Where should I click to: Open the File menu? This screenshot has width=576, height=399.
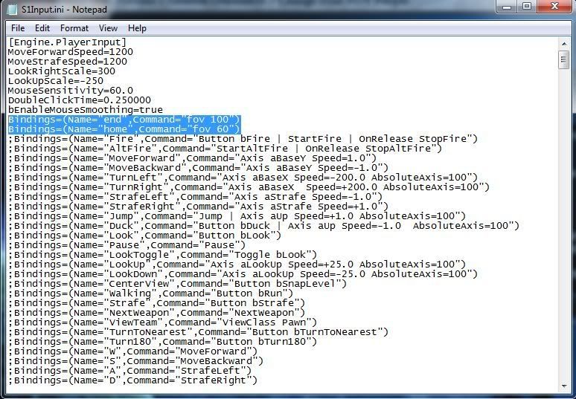tap(18, 28)
